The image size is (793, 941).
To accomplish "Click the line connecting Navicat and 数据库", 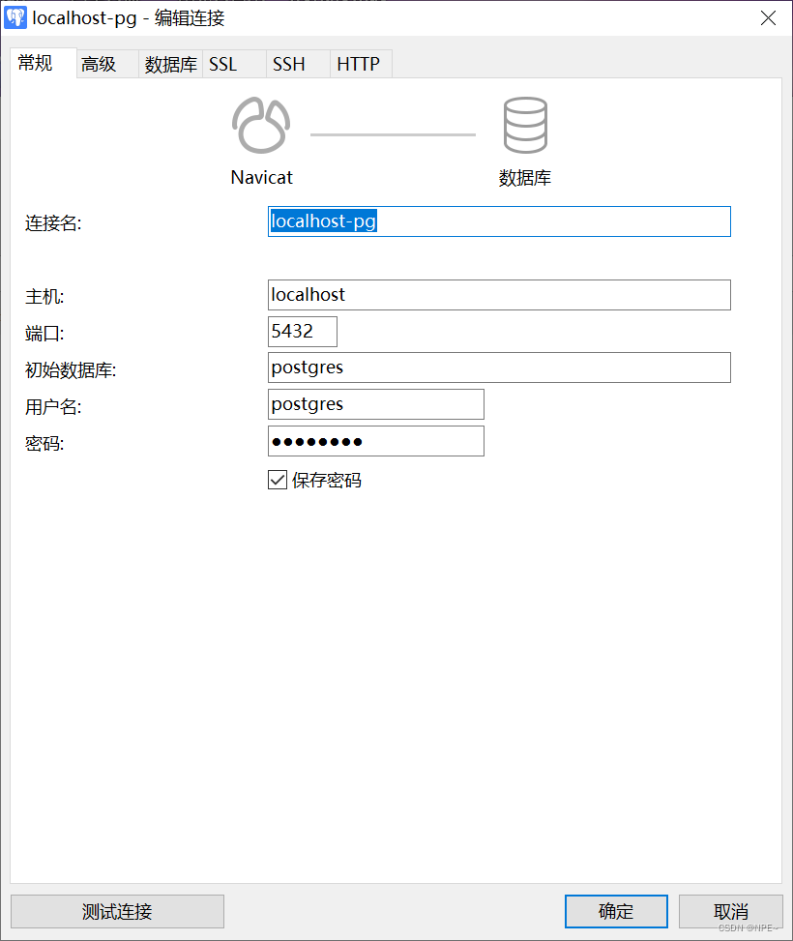I will click(393, 135).
